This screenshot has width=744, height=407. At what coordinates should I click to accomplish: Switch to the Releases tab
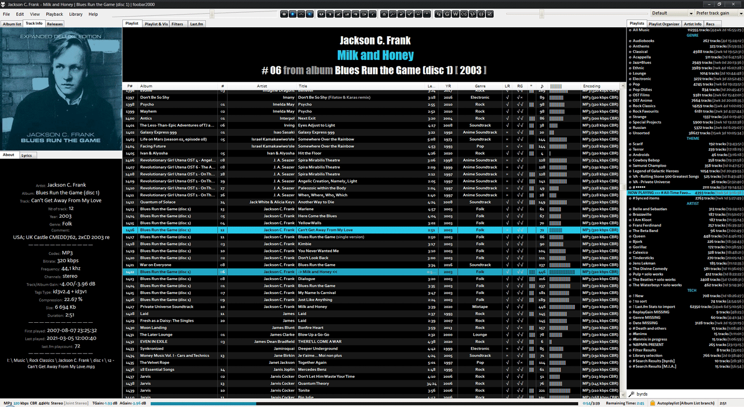tap(55, 24)
